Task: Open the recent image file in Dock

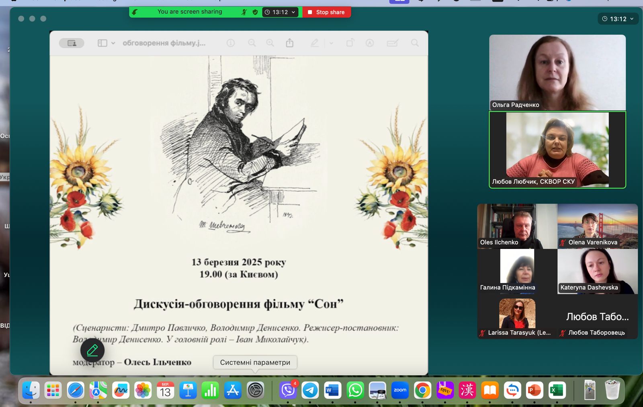Action: coord(590,390)
